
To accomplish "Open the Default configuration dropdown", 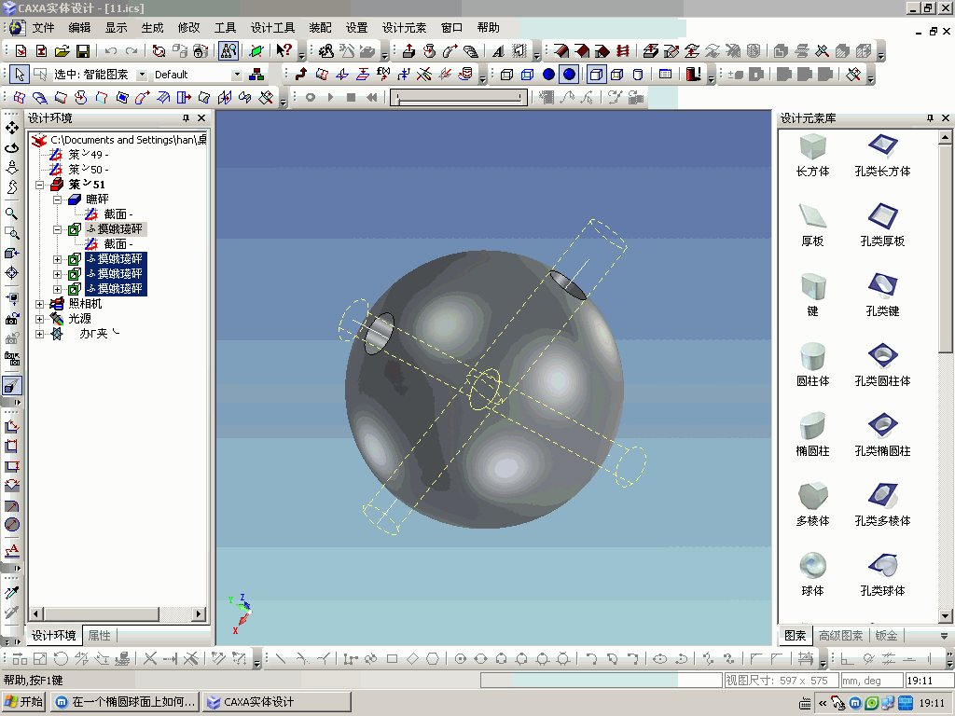I will (237, 75).
